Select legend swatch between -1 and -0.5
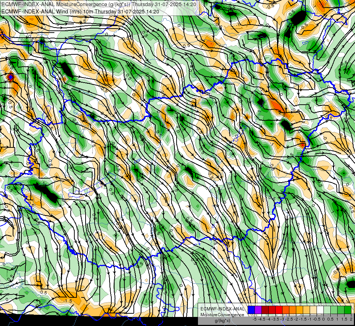This screenshot has height=326, width=355. [313, 310]
